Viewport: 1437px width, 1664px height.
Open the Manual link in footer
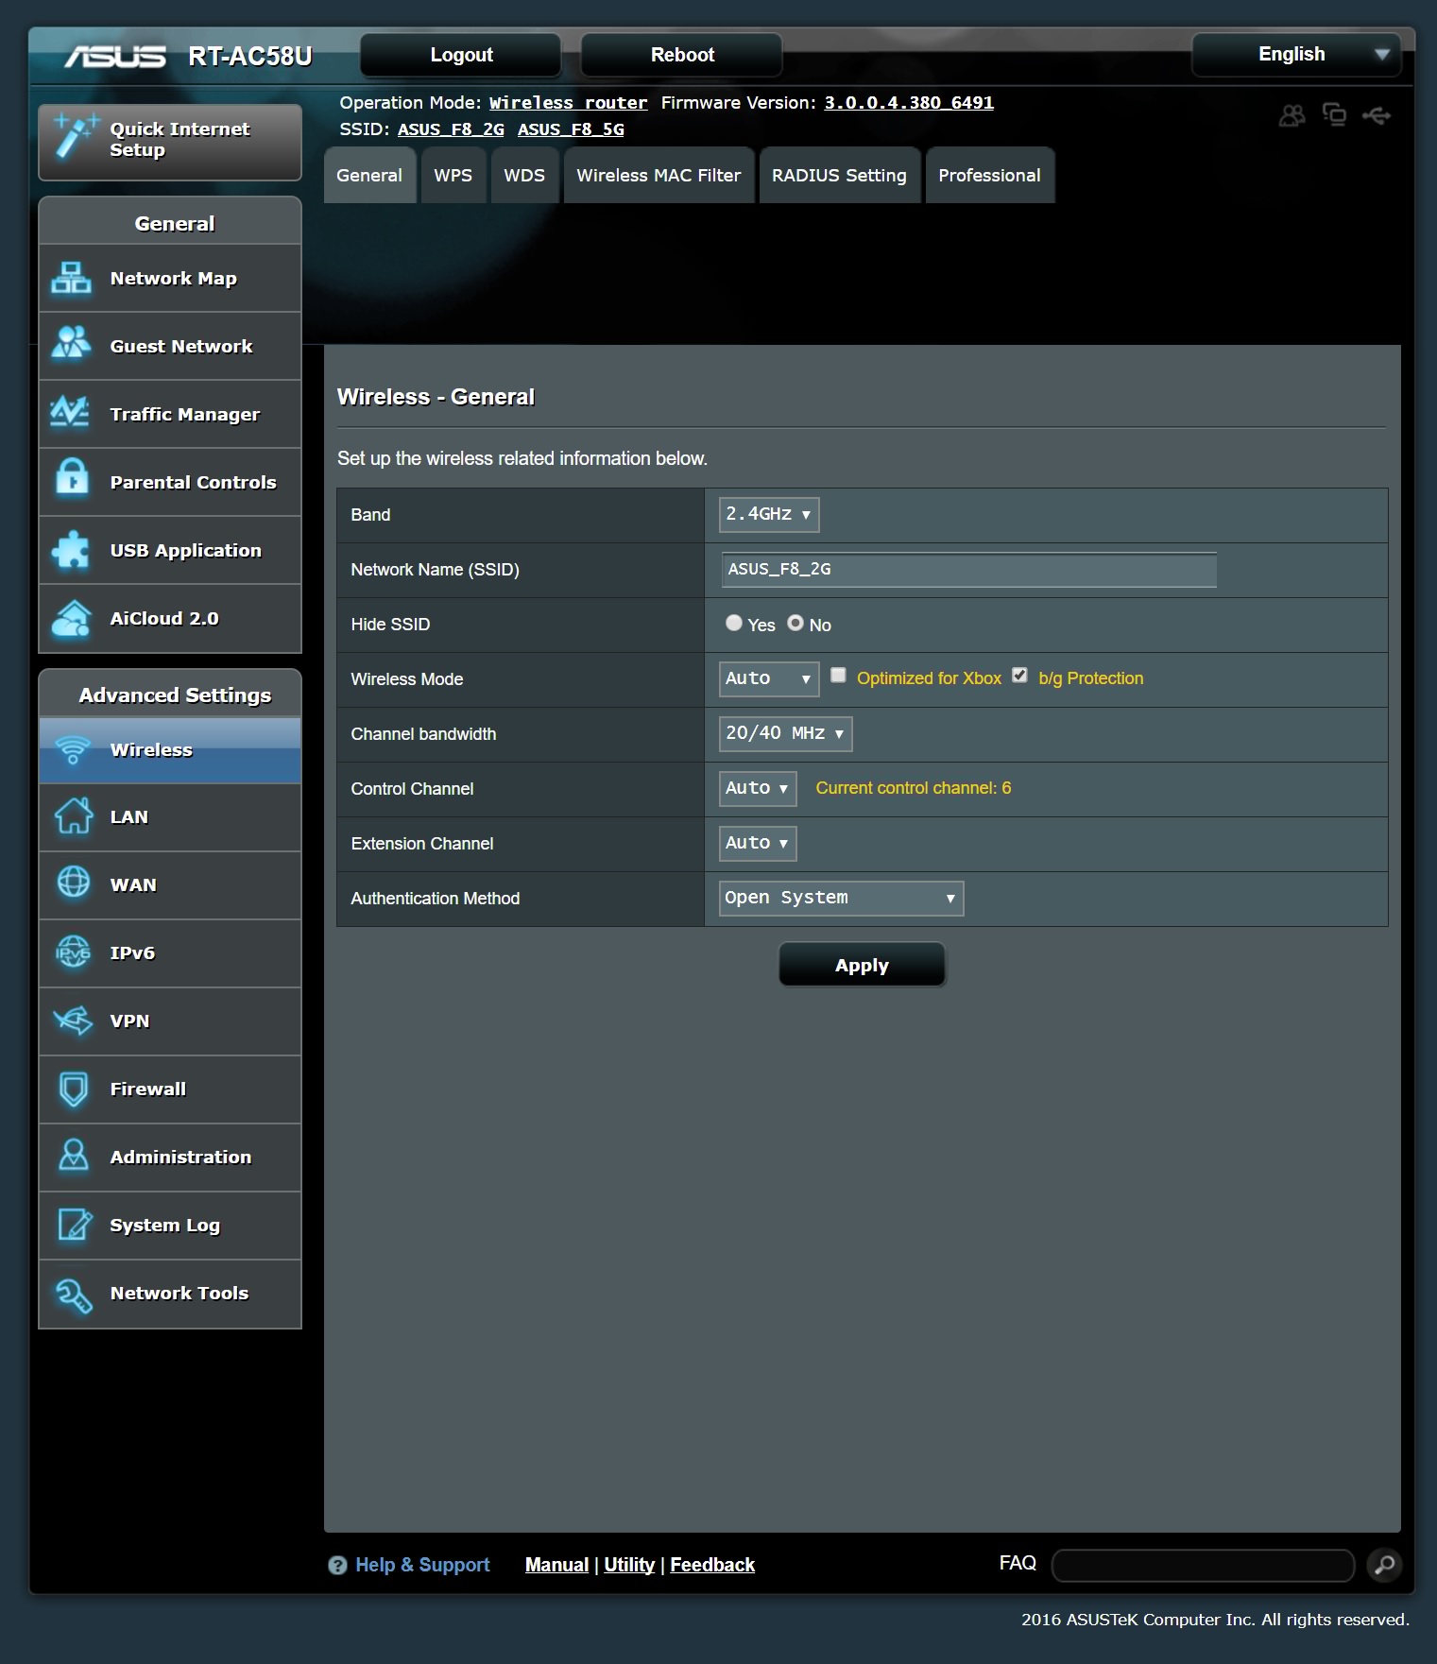coord(556,1565)
